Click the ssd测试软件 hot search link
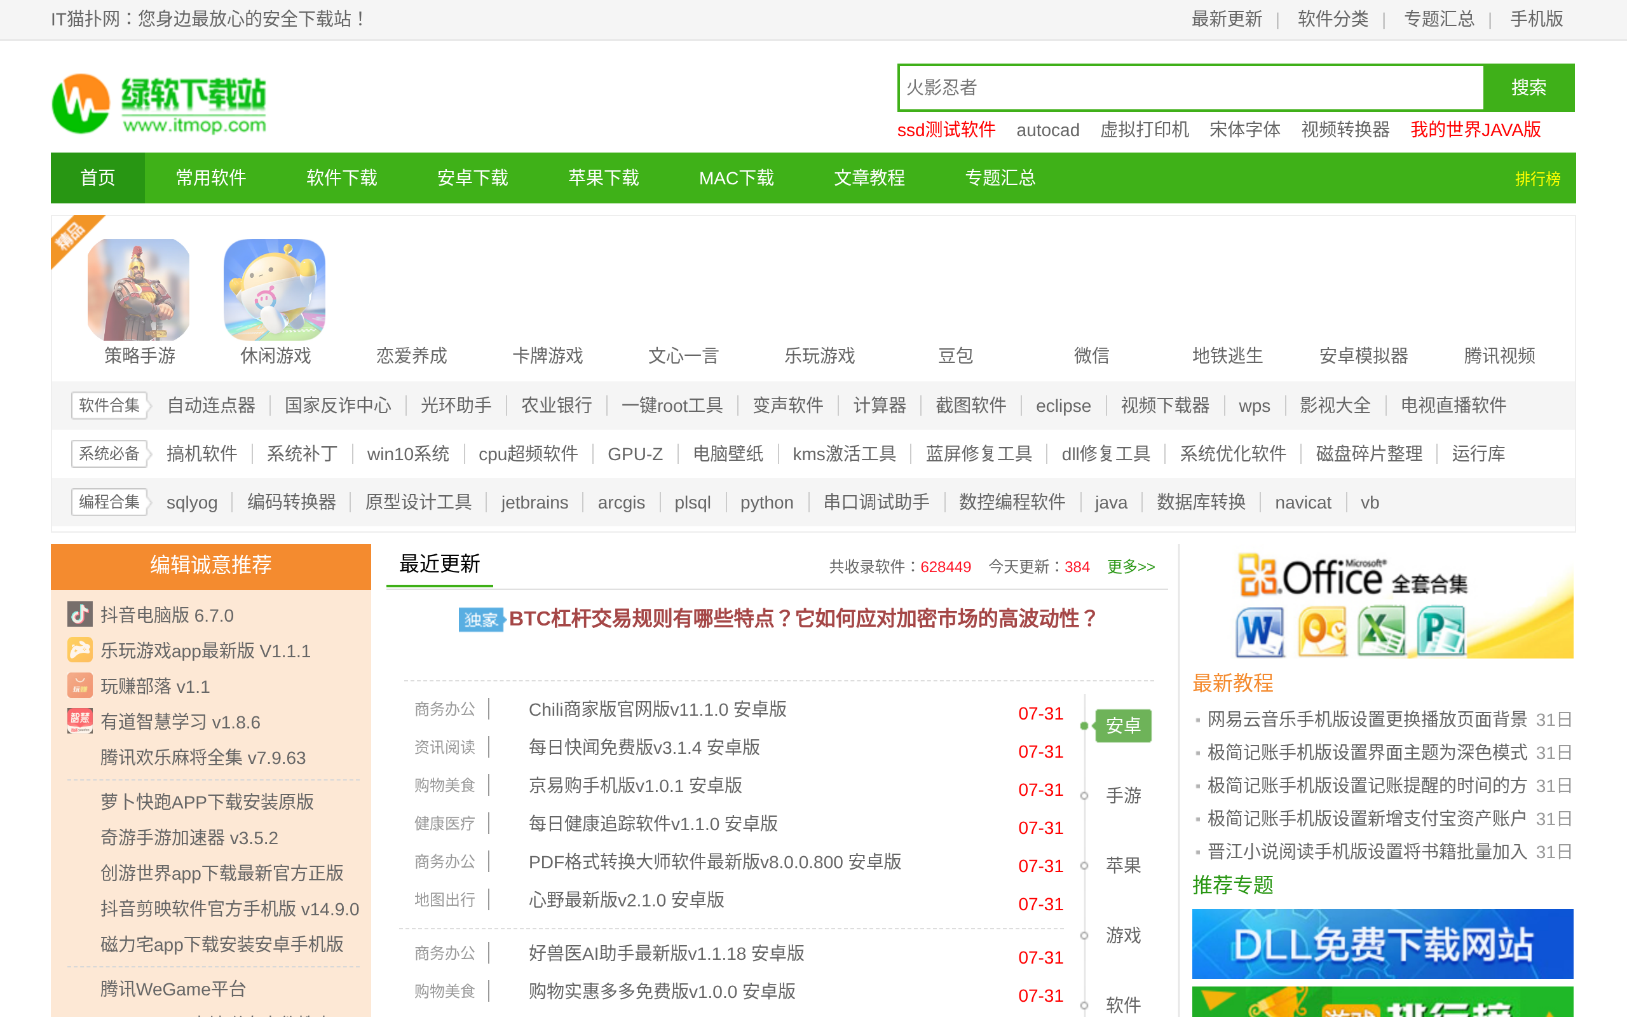The image size is (1627, 1017). (946, 129)
